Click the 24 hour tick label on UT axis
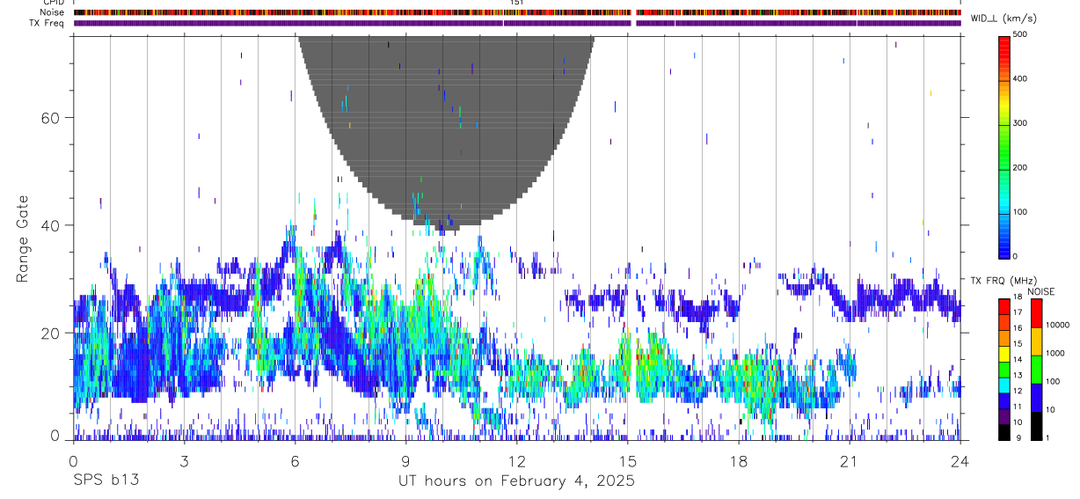The image size is (1080, 499). (x=960, y=460)
